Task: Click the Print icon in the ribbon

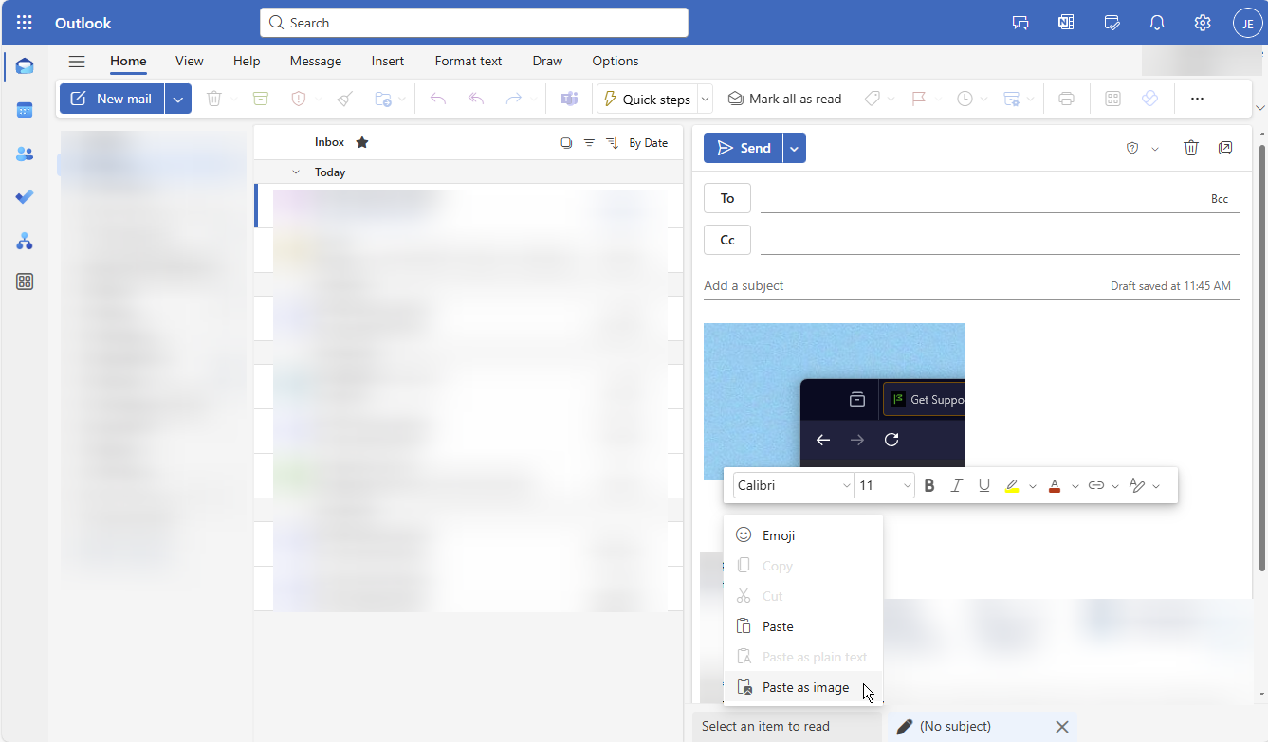Action: coord(1067,99)
